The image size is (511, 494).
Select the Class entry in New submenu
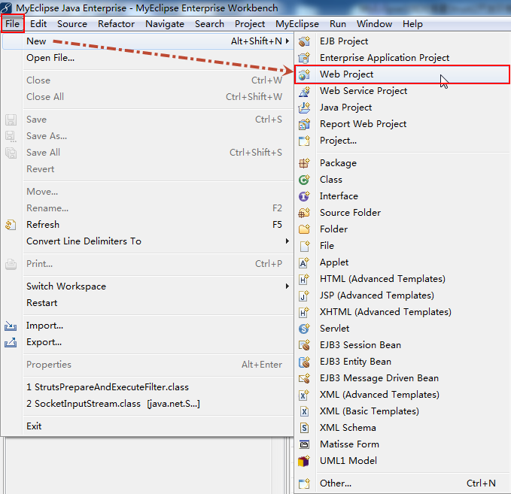pyautogui.click(x=402, y=180)
